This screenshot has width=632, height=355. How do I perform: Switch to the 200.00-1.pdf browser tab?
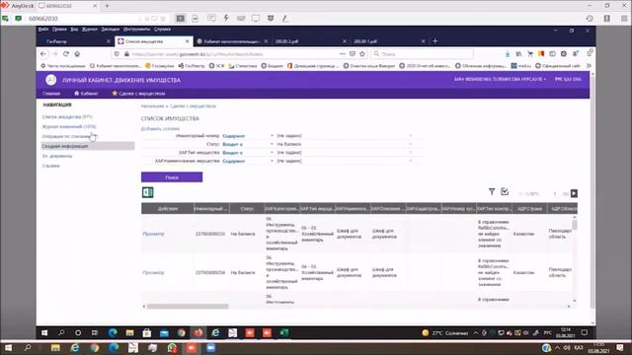click(x=387, y=41)
